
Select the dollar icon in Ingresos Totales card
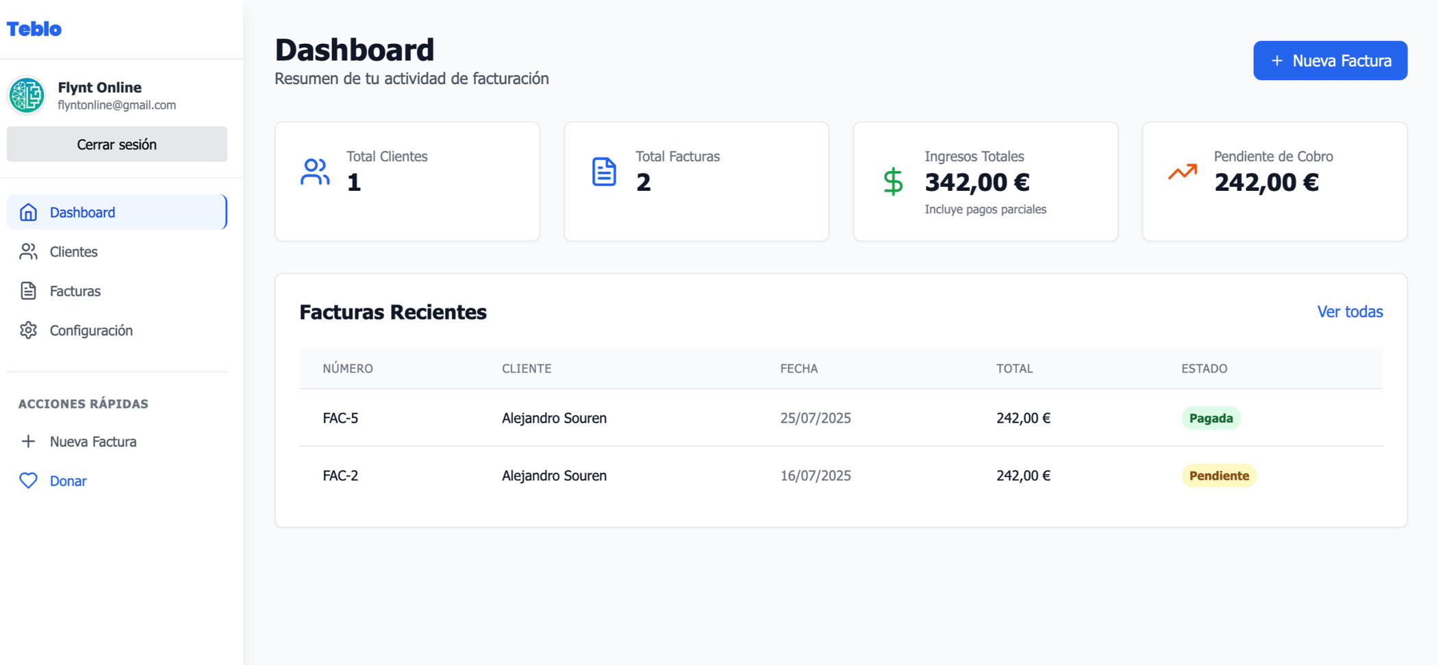click(892, 181)
